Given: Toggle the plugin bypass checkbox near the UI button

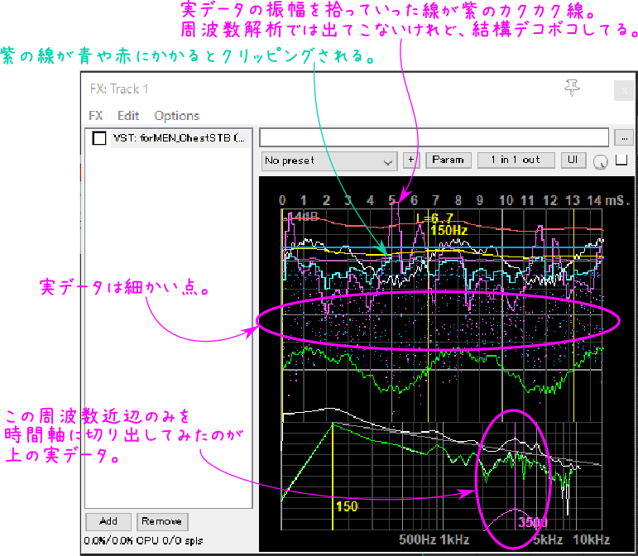Looking at the screenshot, I should coord(621,160).
